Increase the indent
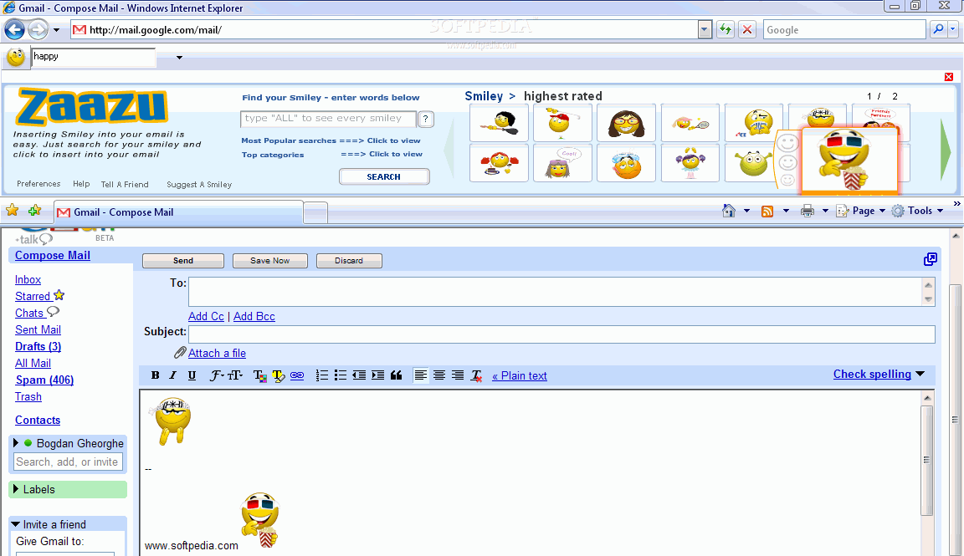The height and width of the screenshot is (556, 964). (x=378, y=375)
